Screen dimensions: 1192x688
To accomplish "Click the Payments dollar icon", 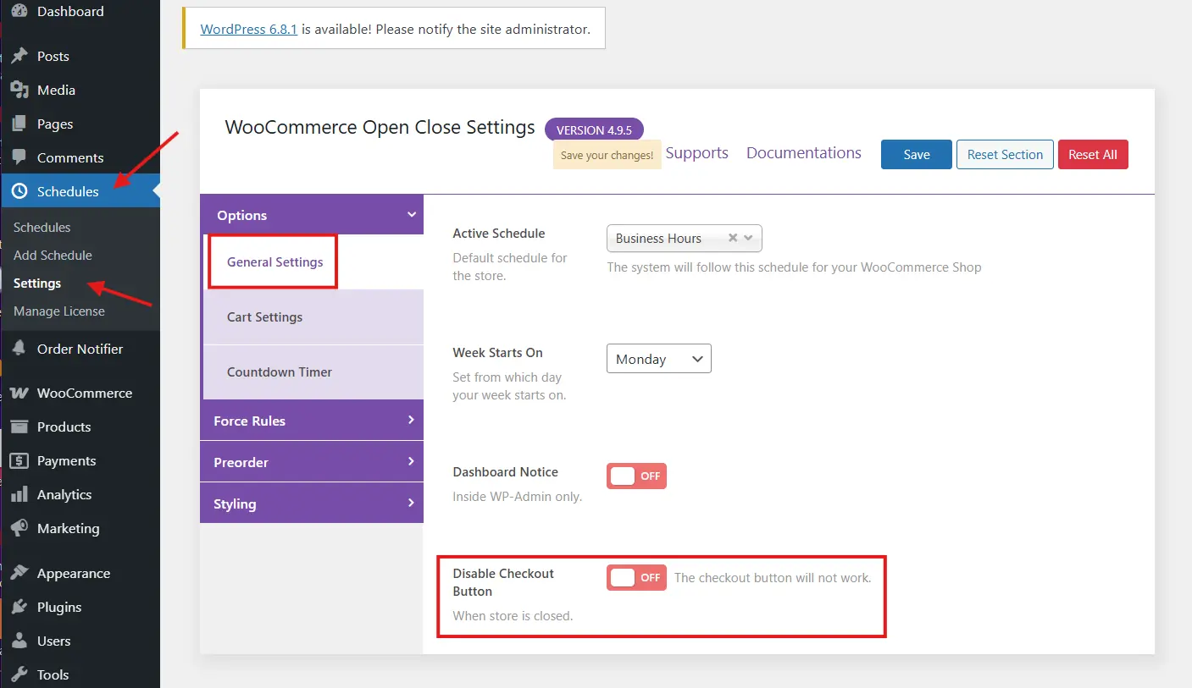I will (x=19, y=461).
